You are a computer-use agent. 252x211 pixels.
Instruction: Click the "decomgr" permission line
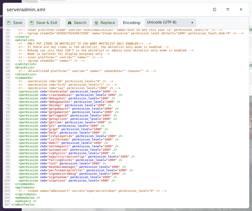pos(65,105)
